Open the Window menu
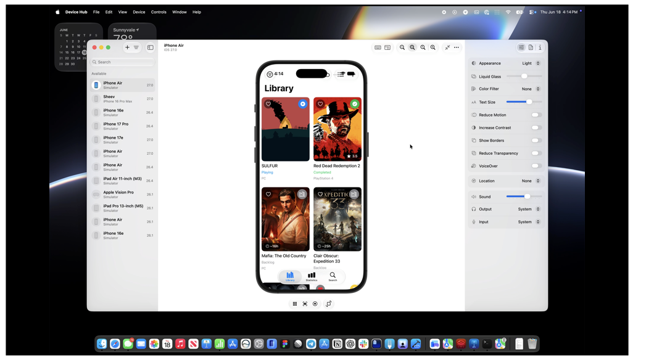The height and width of the screenshot is (360, 654). tap(180, 12)
